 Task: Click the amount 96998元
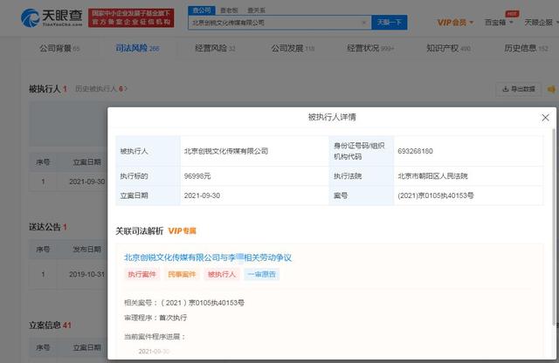coord(197,176)
